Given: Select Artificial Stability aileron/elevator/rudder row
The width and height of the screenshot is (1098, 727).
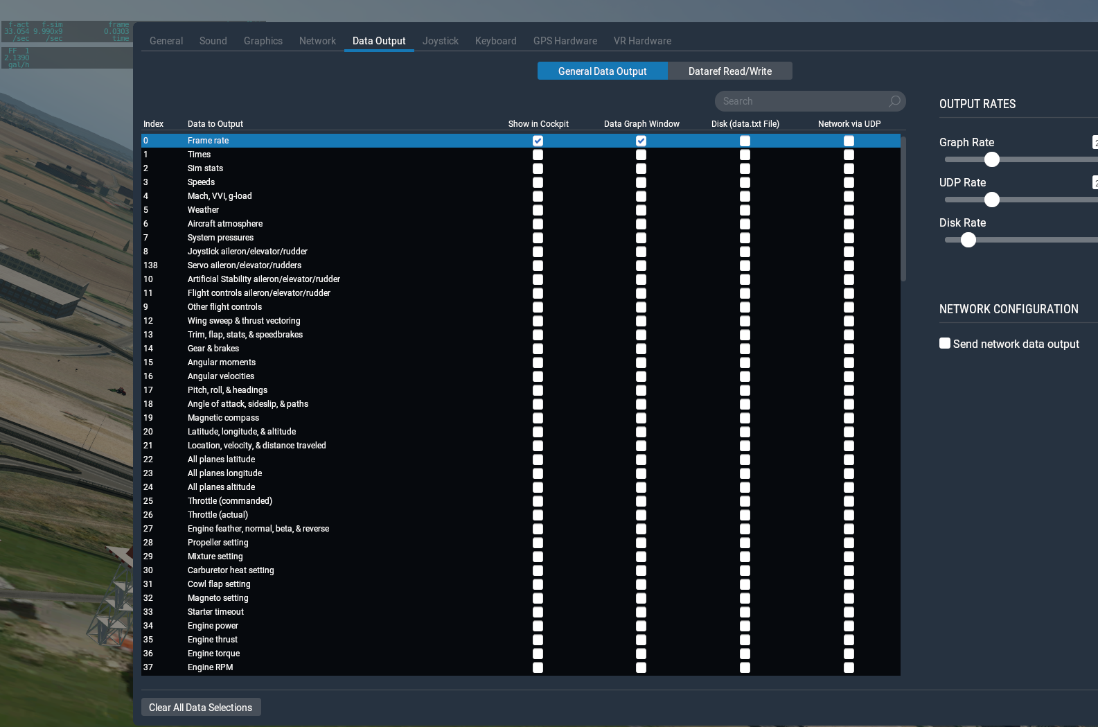Looking at the screenshot, I should [x=521, y=279].
